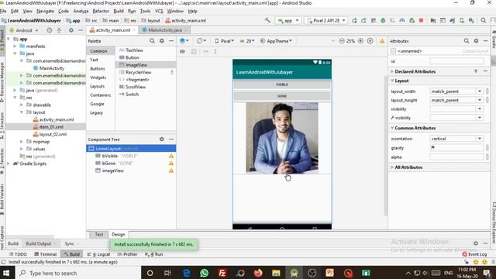Open layout_height dropdown
The image size is (496, 279).
click(480, 100)
